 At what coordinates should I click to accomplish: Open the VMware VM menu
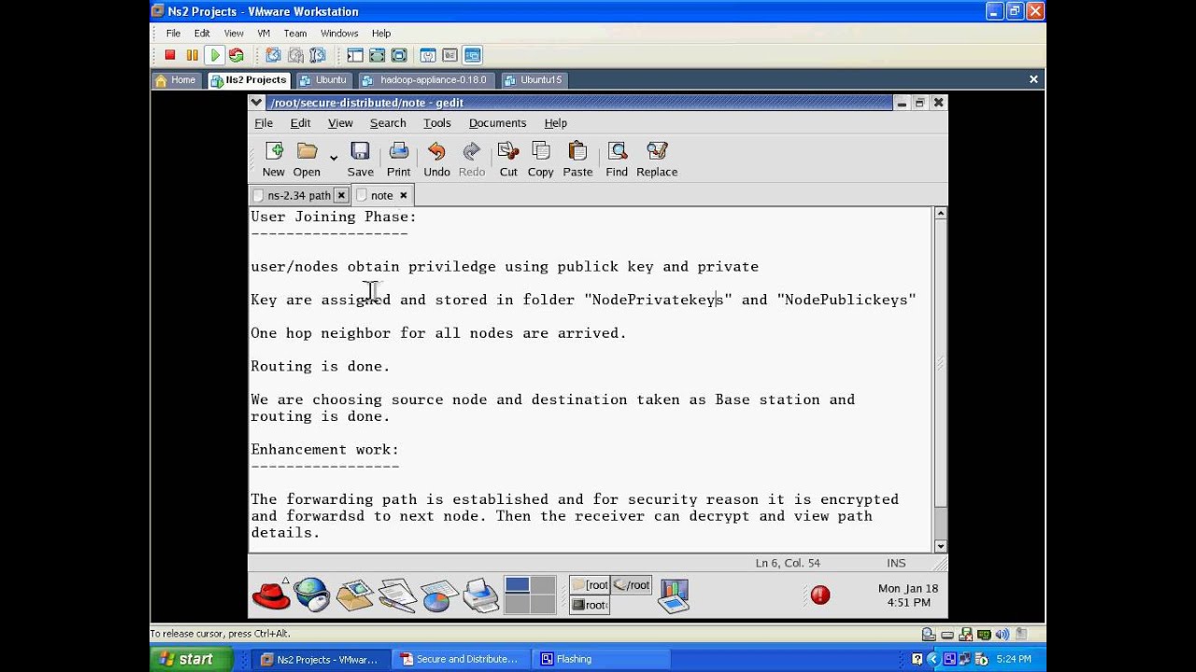tap(263, 34)
